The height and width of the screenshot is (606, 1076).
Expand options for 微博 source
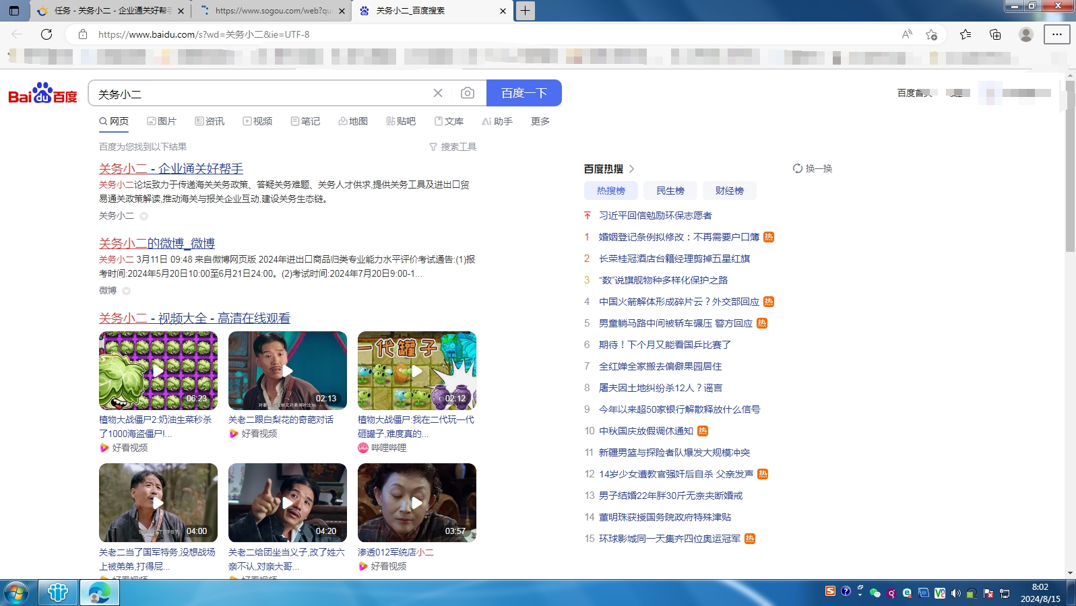pos(126,291)
